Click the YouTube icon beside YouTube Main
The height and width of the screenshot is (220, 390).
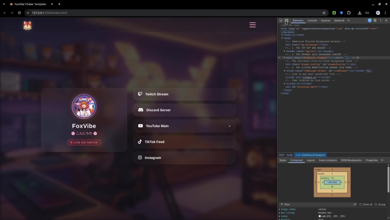(140, 126)
